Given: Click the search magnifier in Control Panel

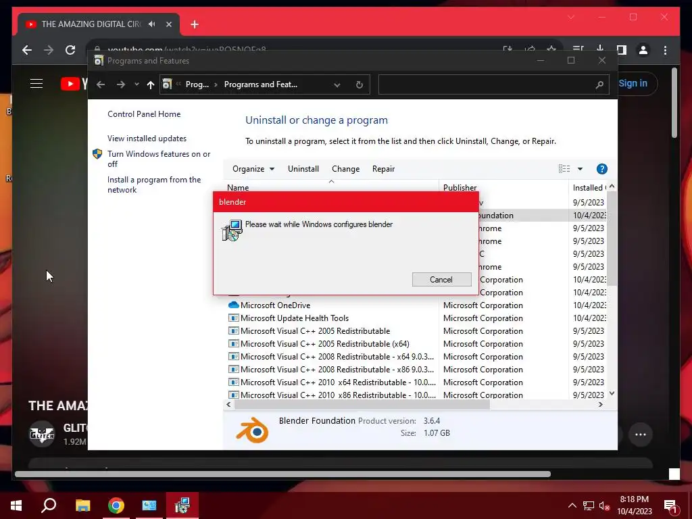Looking at the screenshot, I should pyautogui.click(x=599, y=84).
